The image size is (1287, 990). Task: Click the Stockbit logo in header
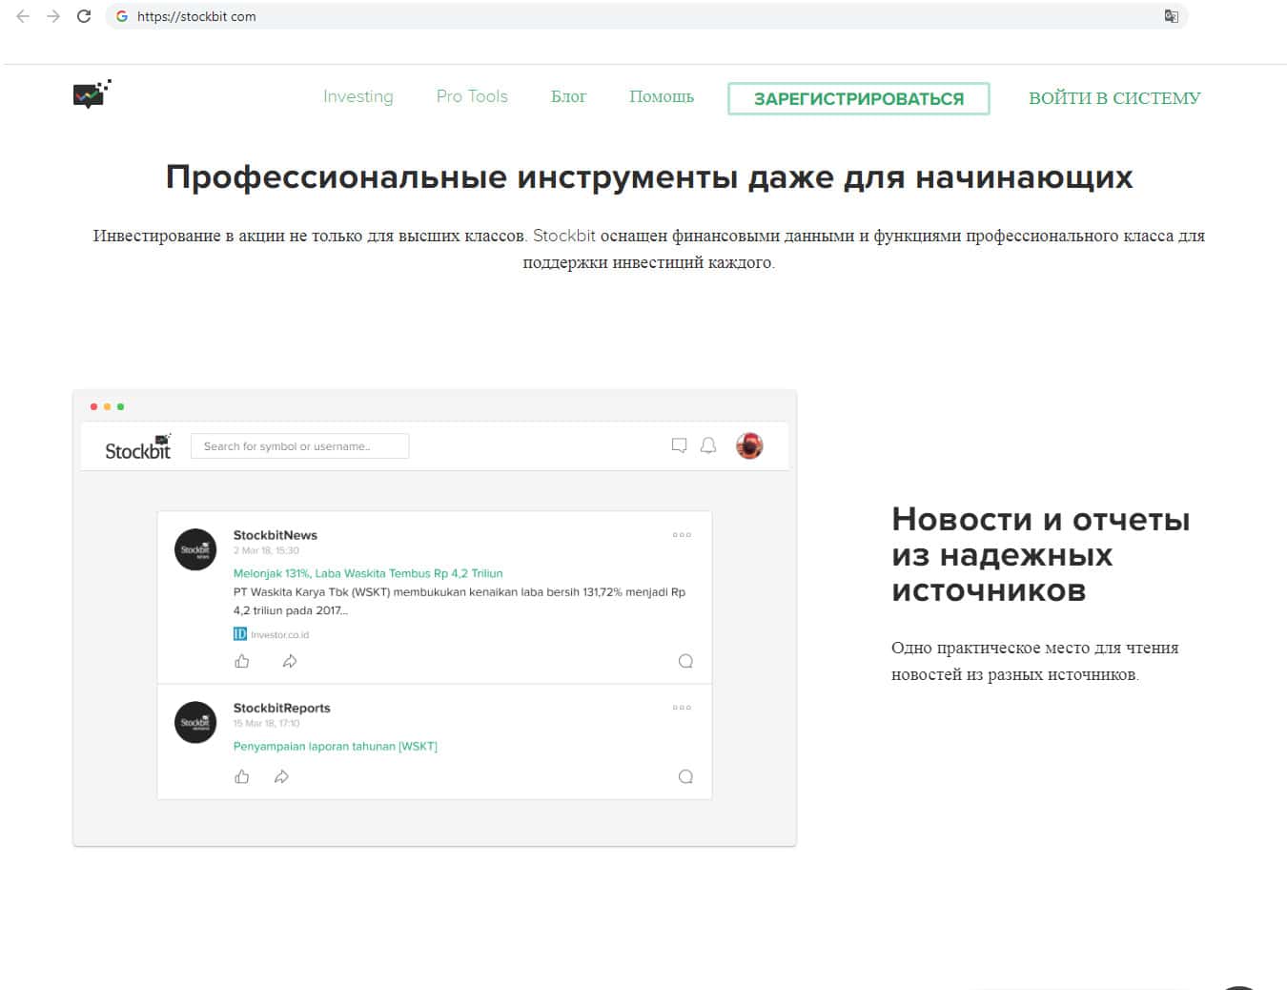click(x=92, y=94)
